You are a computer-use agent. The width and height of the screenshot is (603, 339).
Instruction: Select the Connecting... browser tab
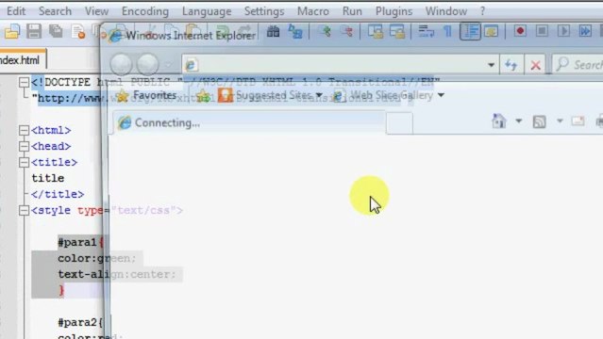click(249, 122)
